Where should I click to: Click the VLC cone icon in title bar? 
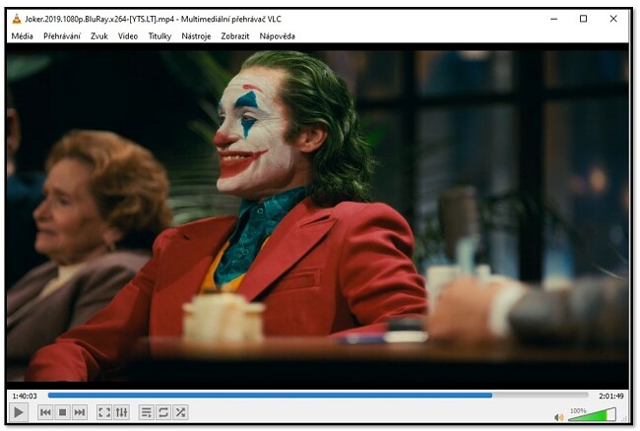(x=17, y=19)
